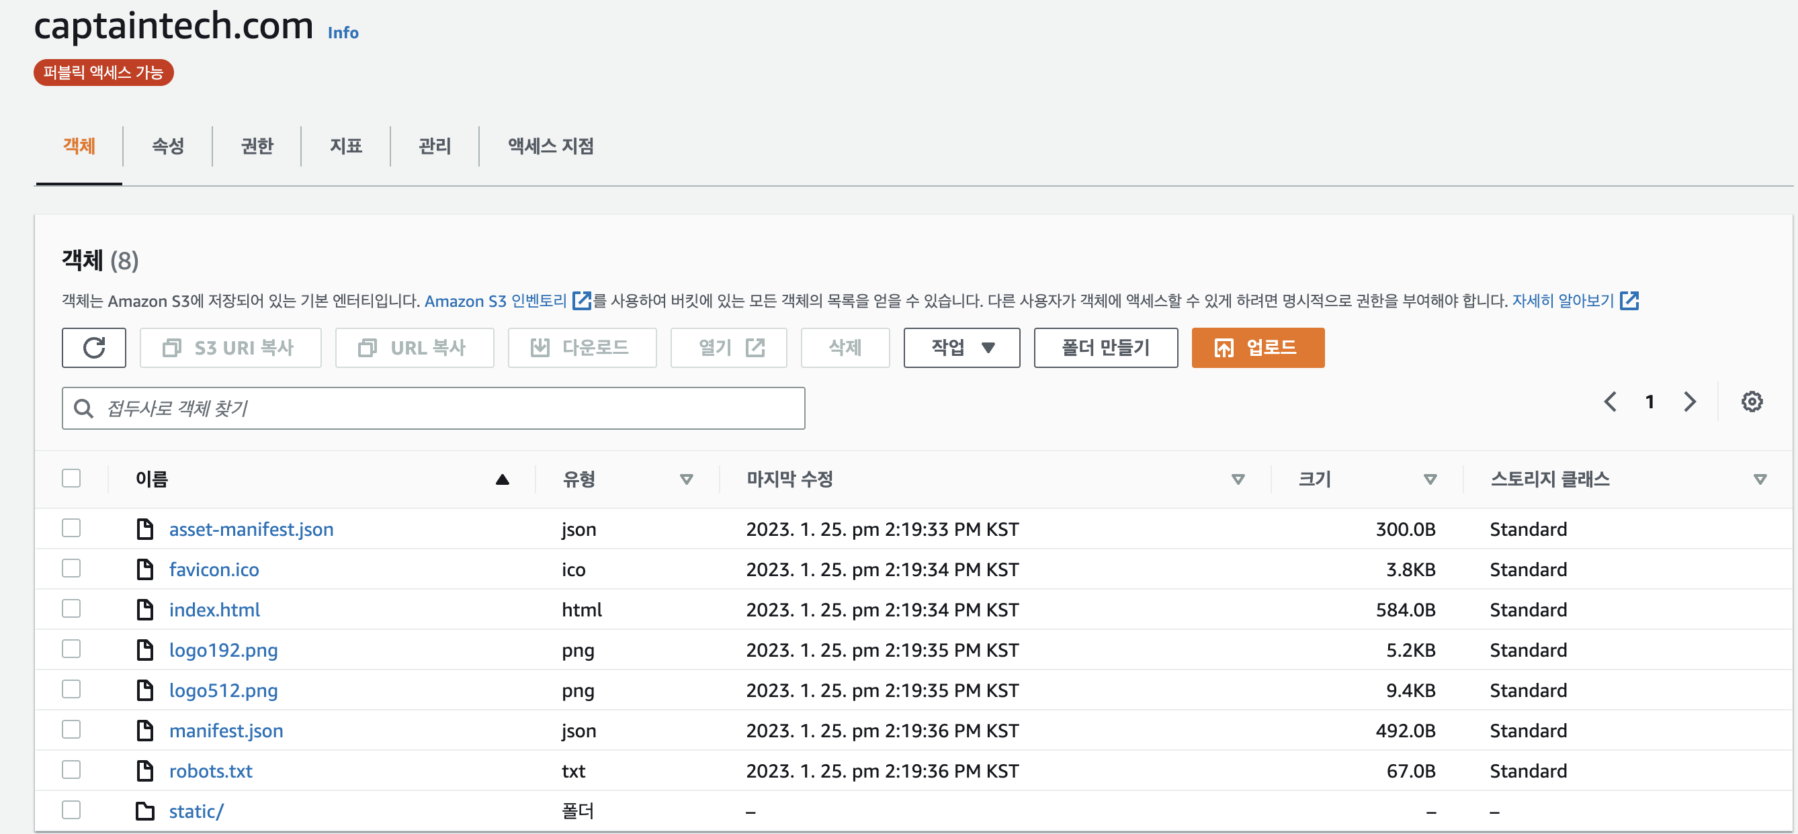
Task: Open the Amazon S3 인벤토리 link
Action: (x=496, y=301)
